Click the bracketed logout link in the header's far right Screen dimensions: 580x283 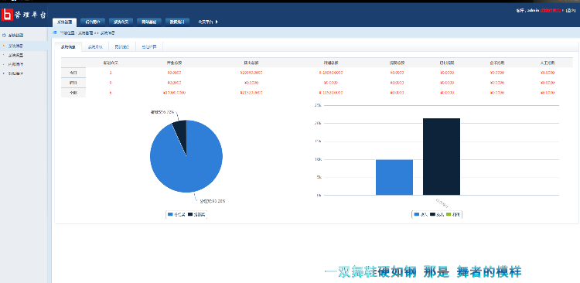point(571,11)
